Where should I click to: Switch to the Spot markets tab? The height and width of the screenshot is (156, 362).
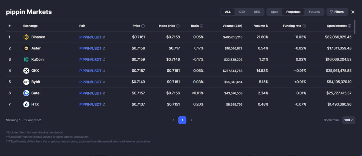[x=274, y=12]
